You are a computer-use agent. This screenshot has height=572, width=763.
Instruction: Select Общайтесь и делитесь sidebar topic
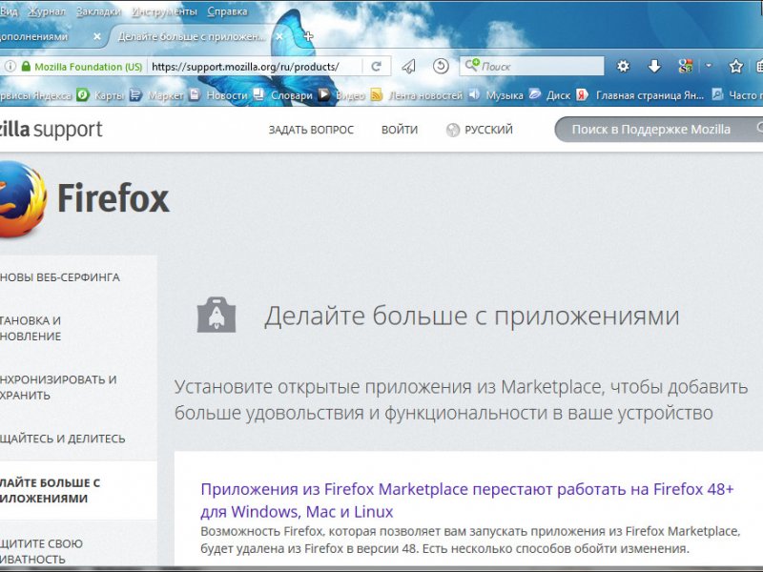[62, 439]
